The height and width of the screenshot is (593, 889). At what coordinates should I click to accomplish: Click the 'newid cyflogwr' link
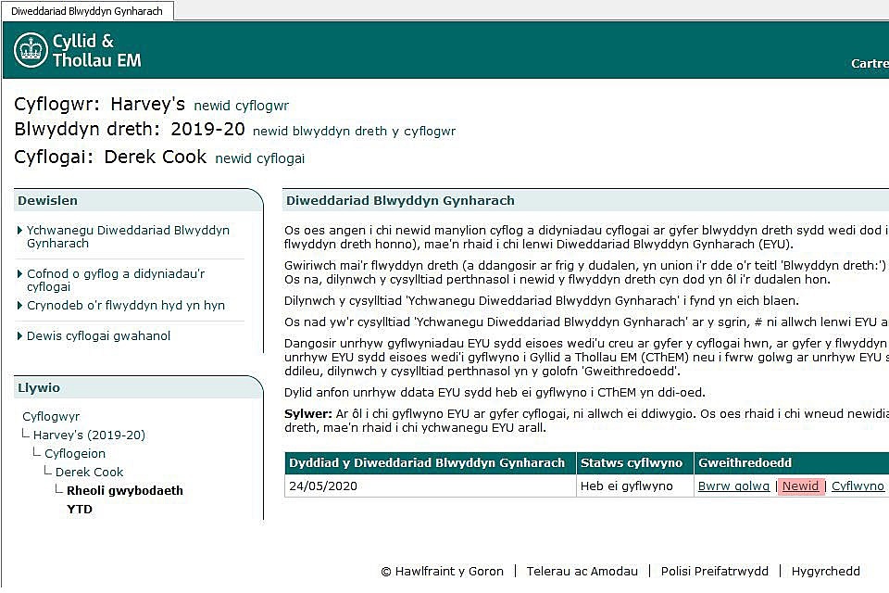coord(241,106)
